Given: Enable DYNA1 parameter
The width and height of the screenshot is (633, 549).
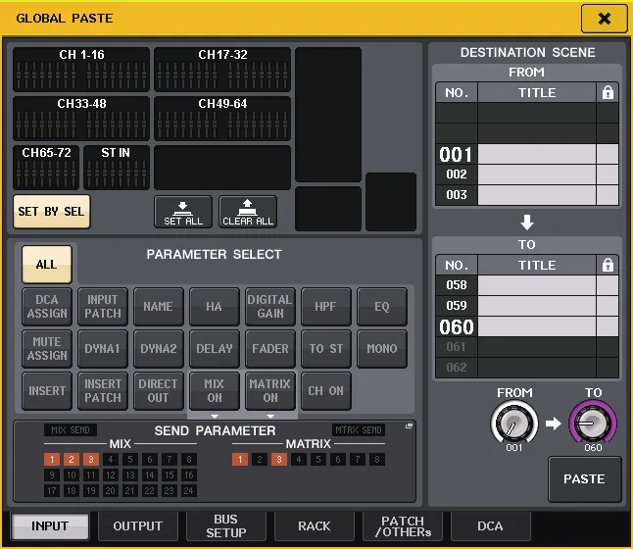Looking at the screenshot, I should [x=103, y=349].
